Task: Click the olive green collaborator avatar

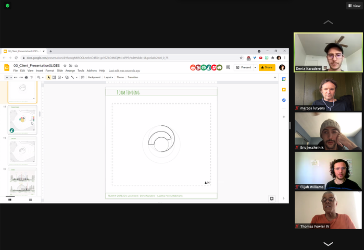Action: [x=220, y=67]
